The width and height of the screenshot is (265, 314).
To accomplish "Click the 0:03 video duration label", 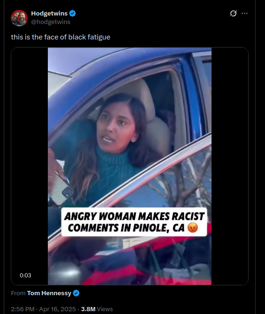I will (x=25, y=275).
